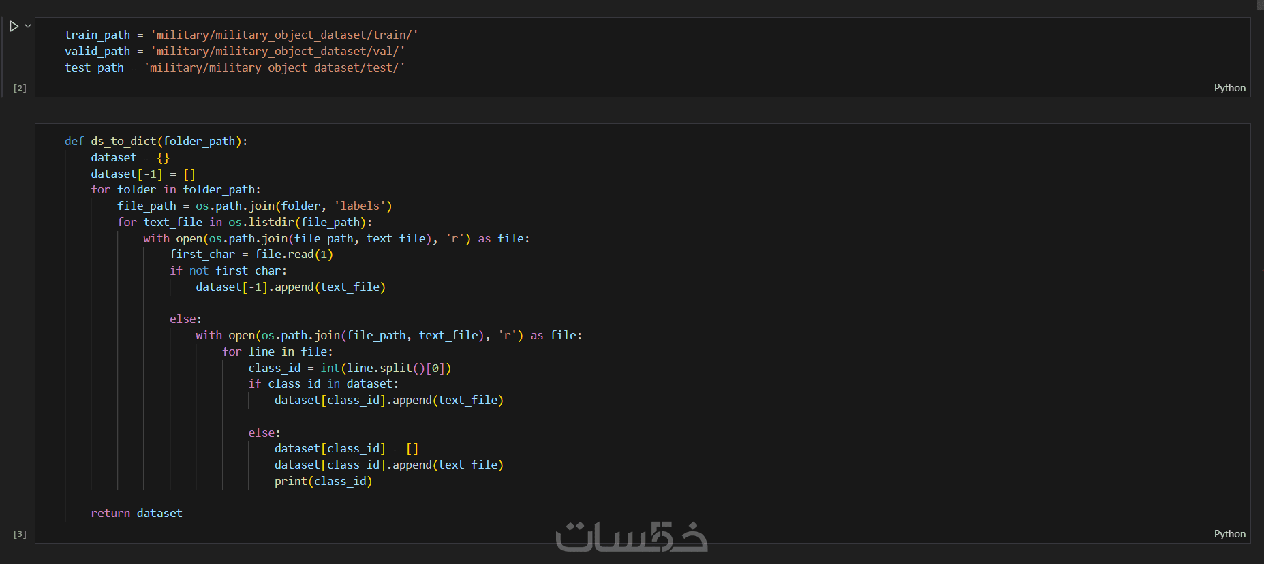The height and width of the screenshot is (564, 1264).
Task: Click the 'dataset = {}' assignment line
Action: pyautogui.click(x=129, y=157)
